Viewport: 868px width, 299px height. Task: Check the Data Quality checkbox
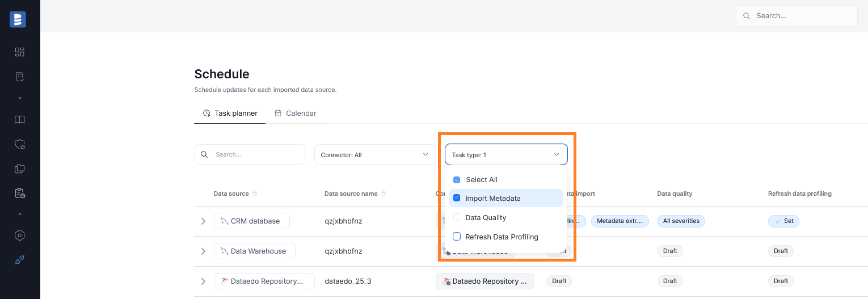click(x=457, y=217)
